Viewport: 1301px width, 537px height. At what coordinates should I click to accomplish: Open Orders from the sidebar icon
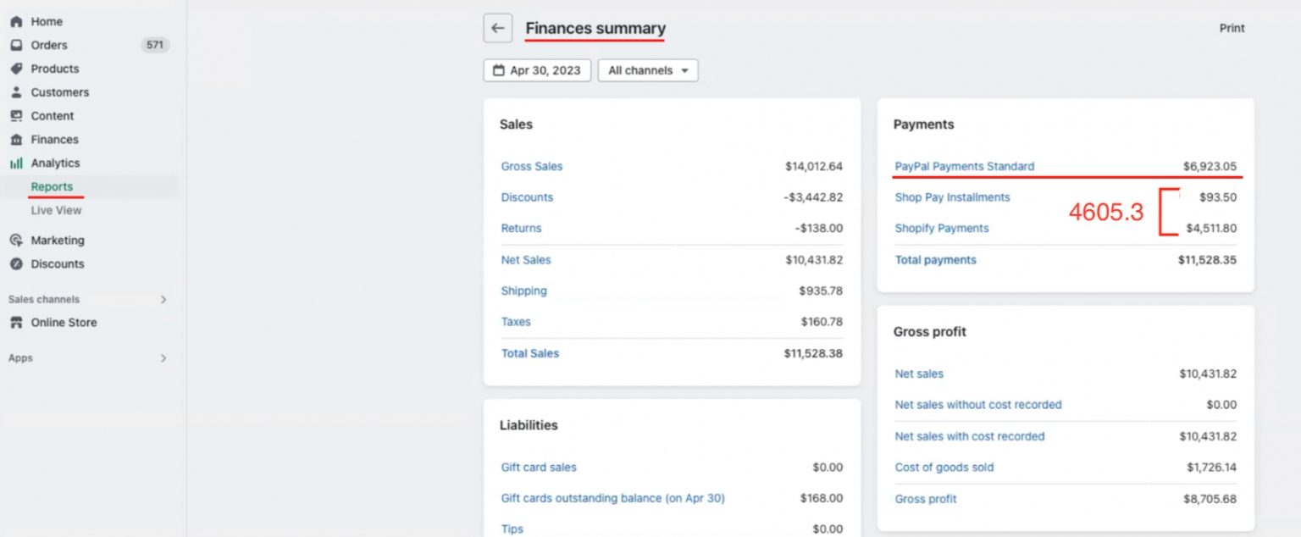[x=18, y=45]
